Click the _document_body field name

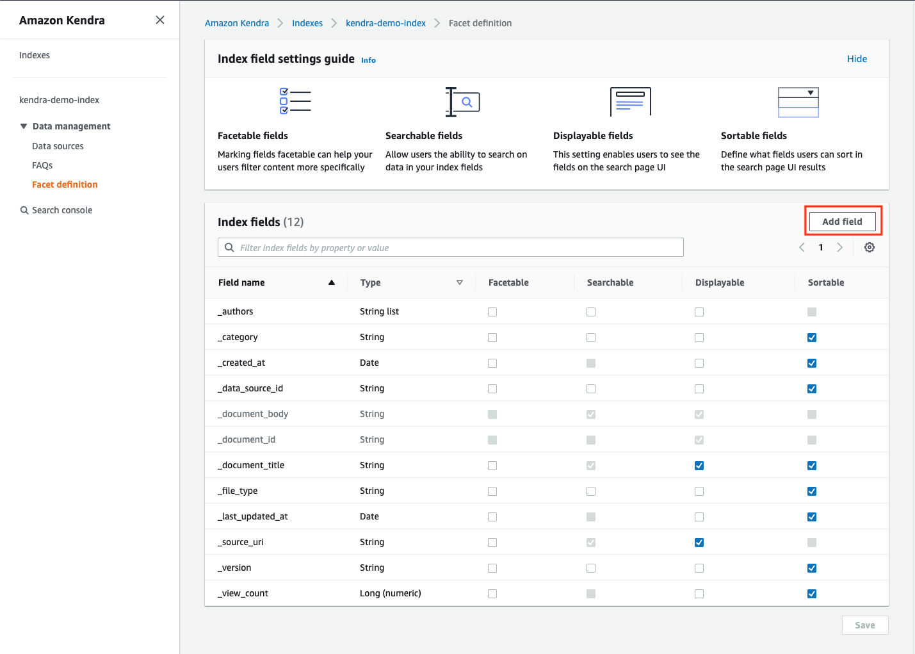pyautogui.click(x=253, y=414)
